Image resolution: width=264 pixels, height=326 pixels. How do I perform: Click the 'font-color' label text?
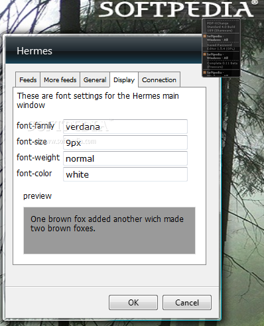coord(34,174)
